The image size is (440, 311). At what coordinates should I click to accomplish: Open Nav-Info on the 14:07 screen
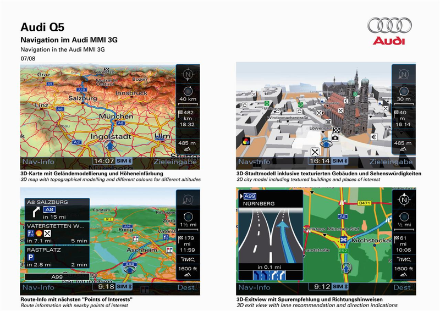(x=38, y=162)
